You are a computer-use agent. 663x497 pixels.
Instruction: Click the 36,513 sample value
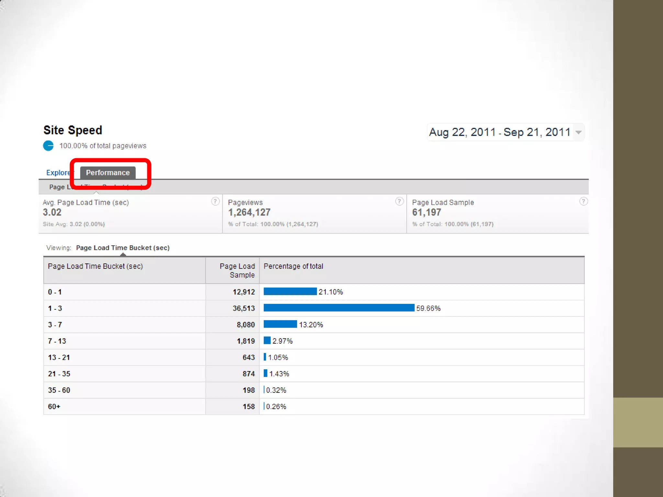[243, 308]
